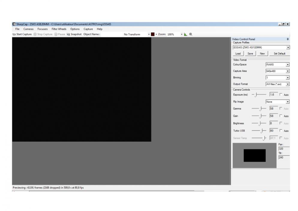The width and height of the screenshot is (298, 211).
Task: Open the Help menu
Action: tap(100, 29)
